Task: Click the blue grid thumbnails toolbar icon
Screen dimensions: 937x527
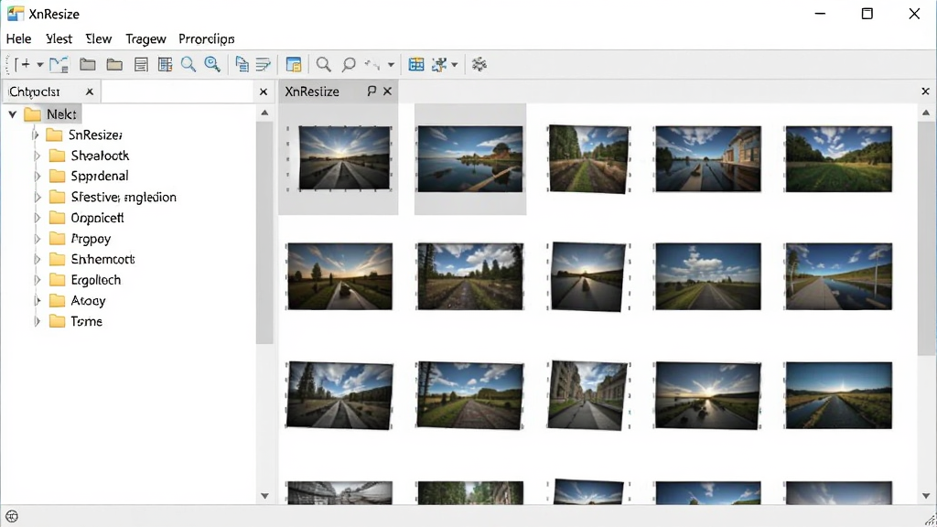Action: pyautogui.click(x=416, y=65)
